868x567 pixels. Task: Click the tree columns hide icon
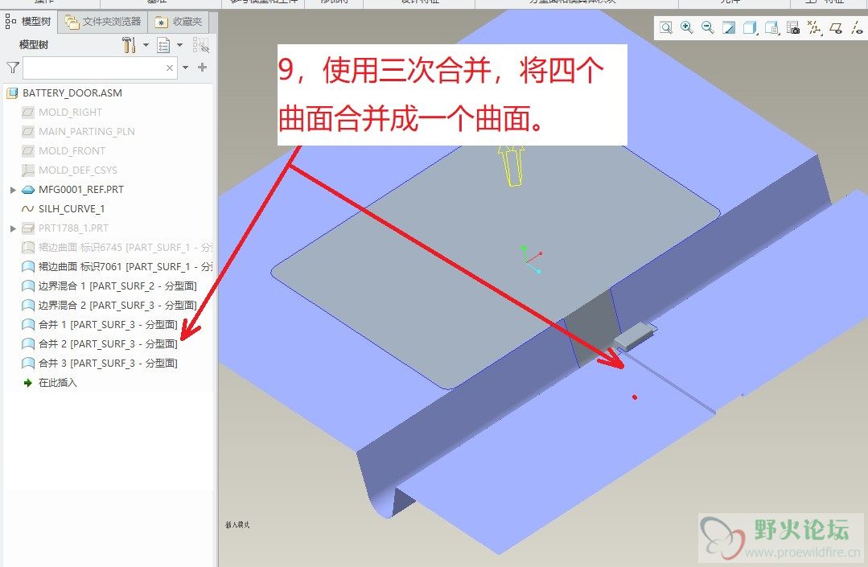200,45
